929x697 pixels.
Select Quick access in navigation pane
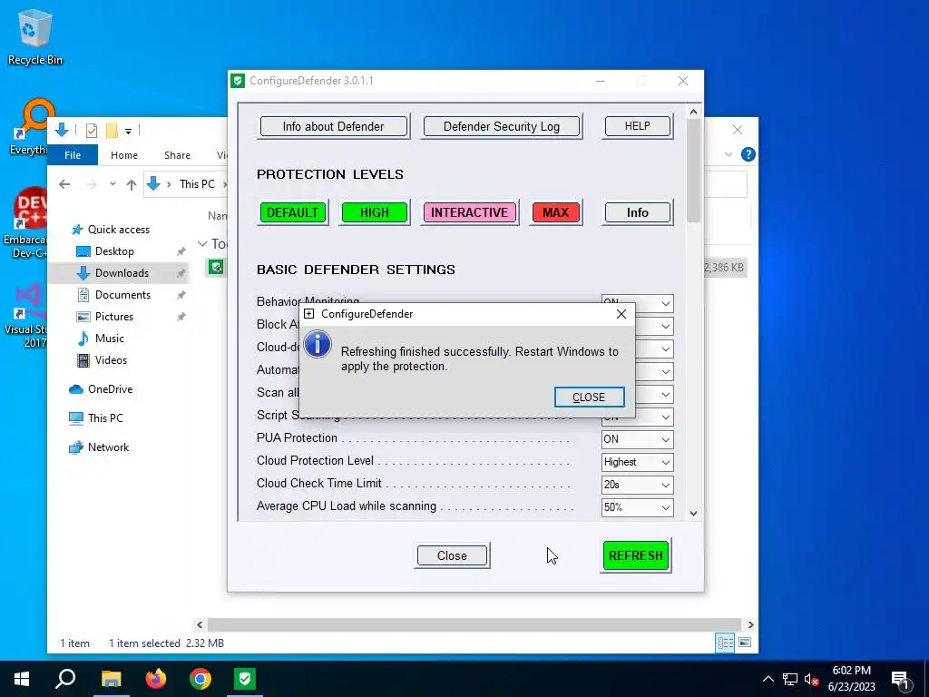119,230
